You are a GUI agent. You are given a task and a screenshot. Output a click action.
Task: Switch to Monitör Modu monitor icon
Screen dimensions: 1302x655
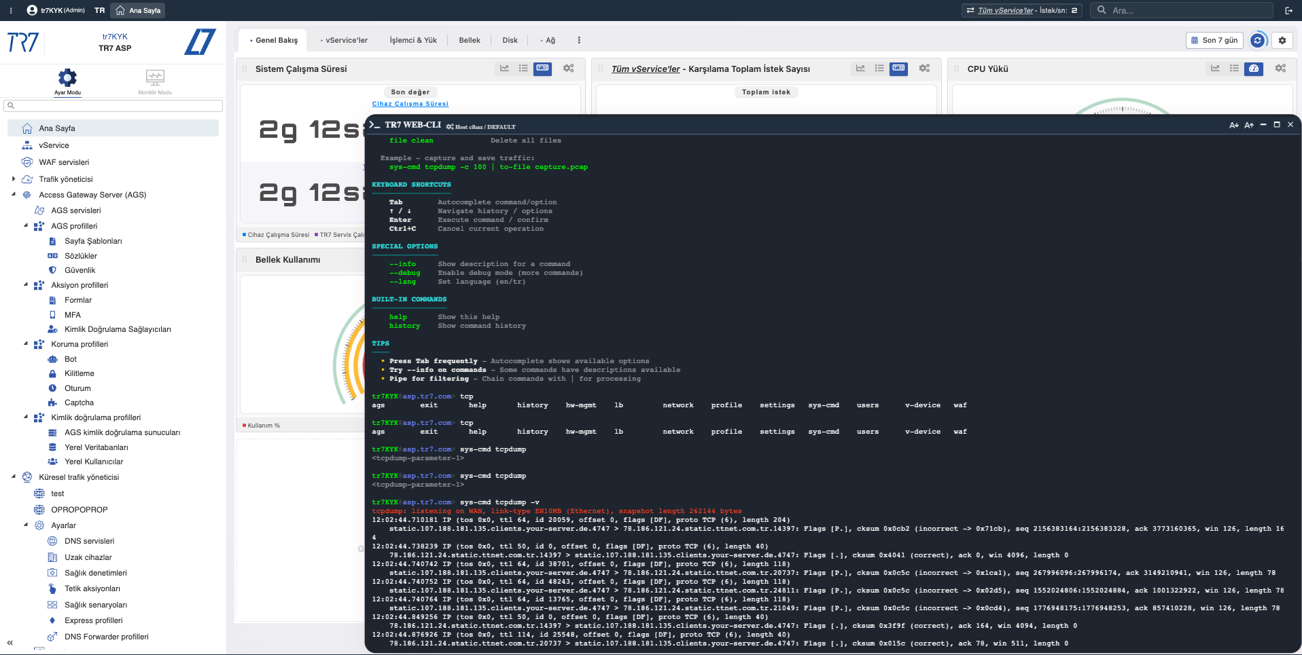tap(155, 77)
